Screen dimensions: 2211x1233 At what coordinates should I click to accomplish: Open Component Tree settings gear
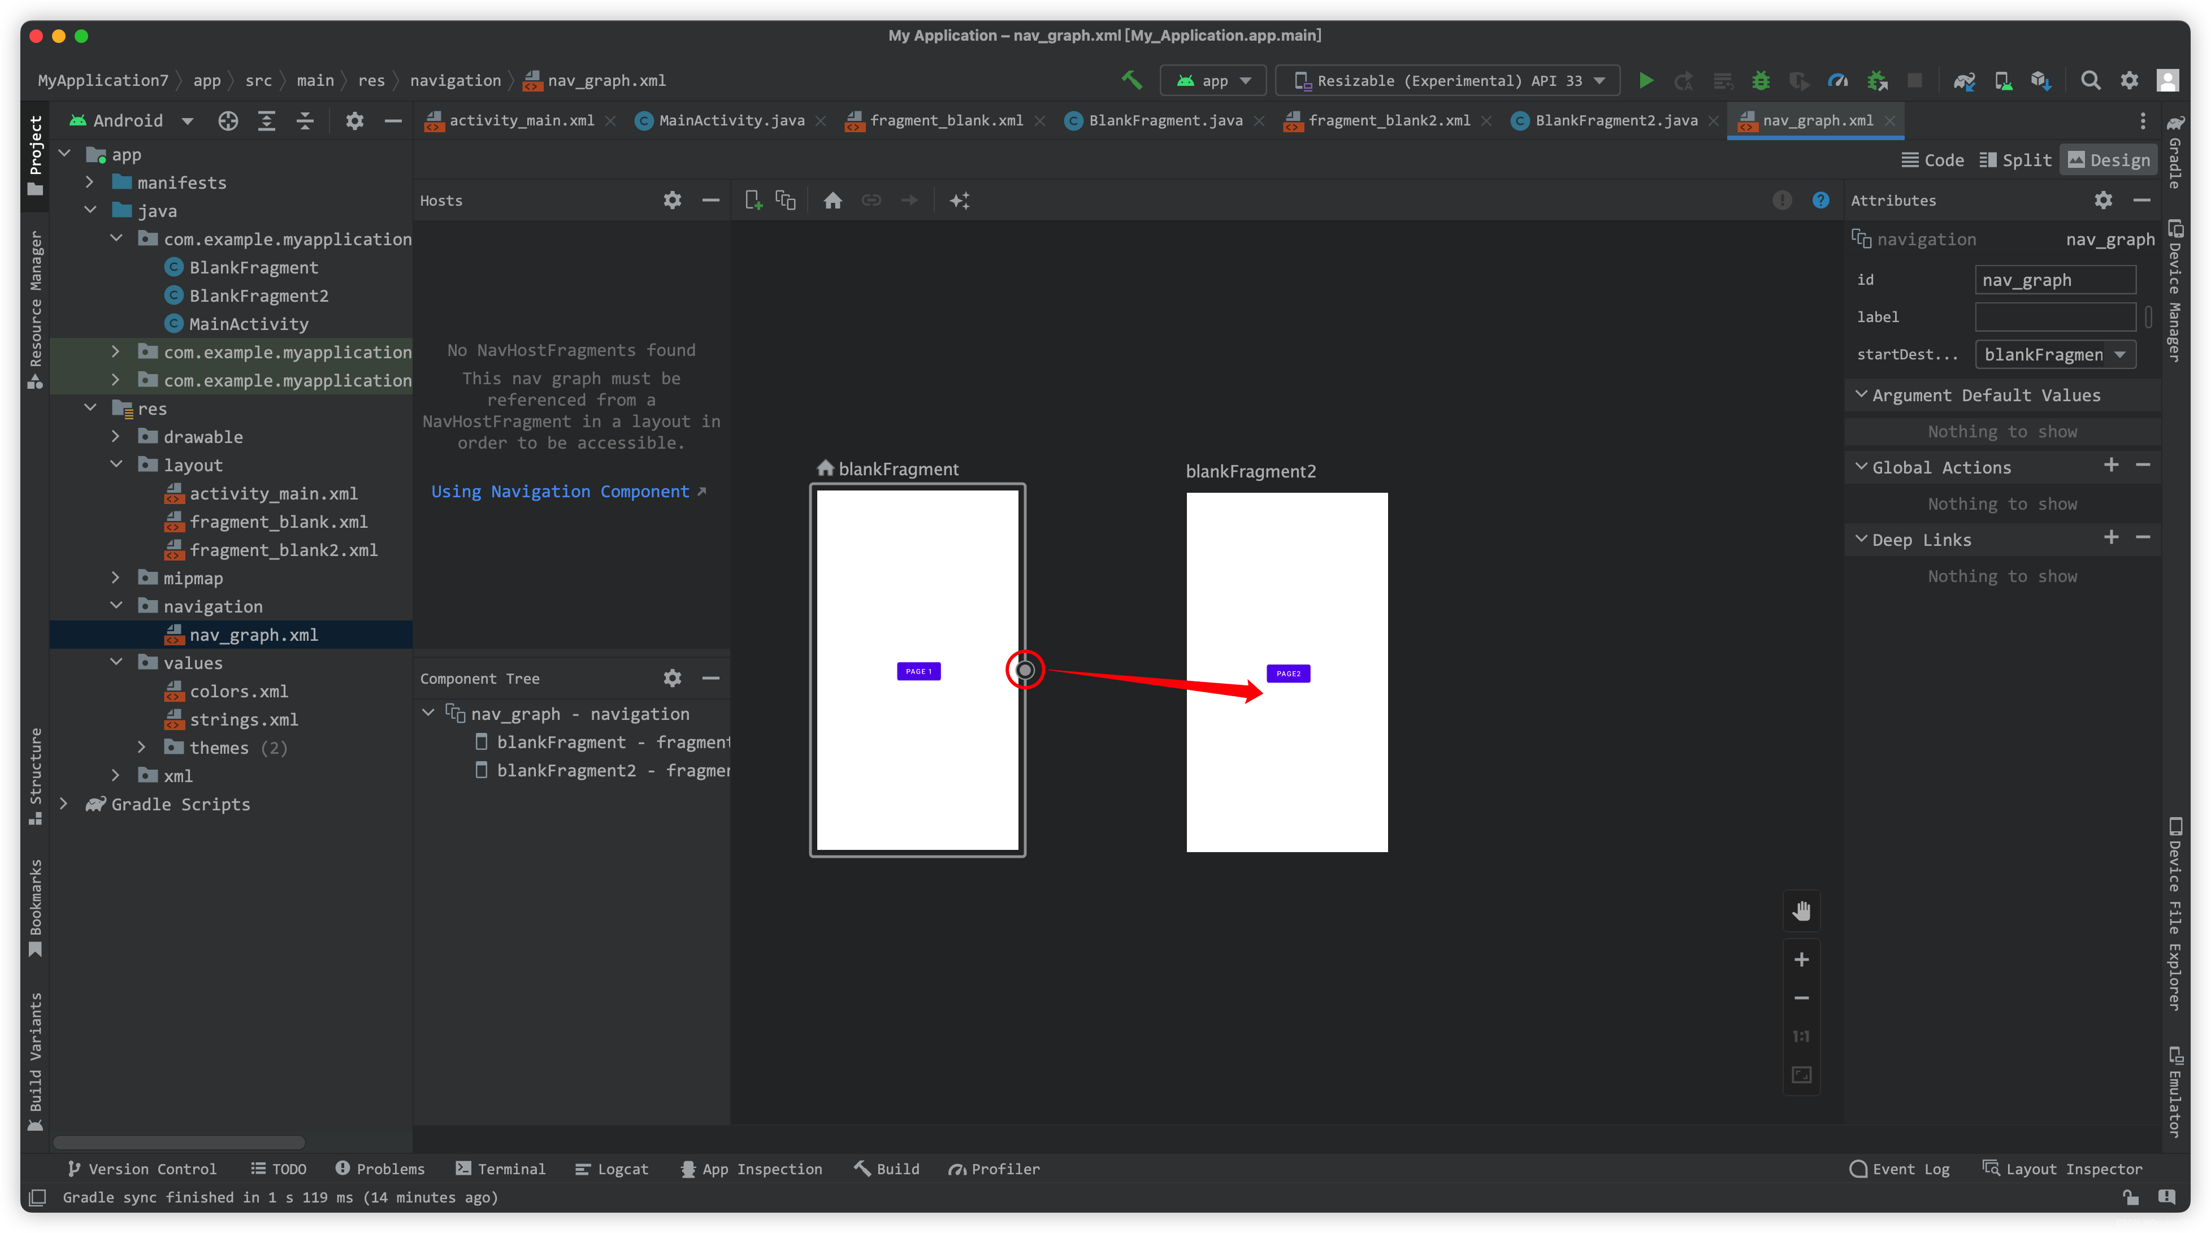[672, 678]
